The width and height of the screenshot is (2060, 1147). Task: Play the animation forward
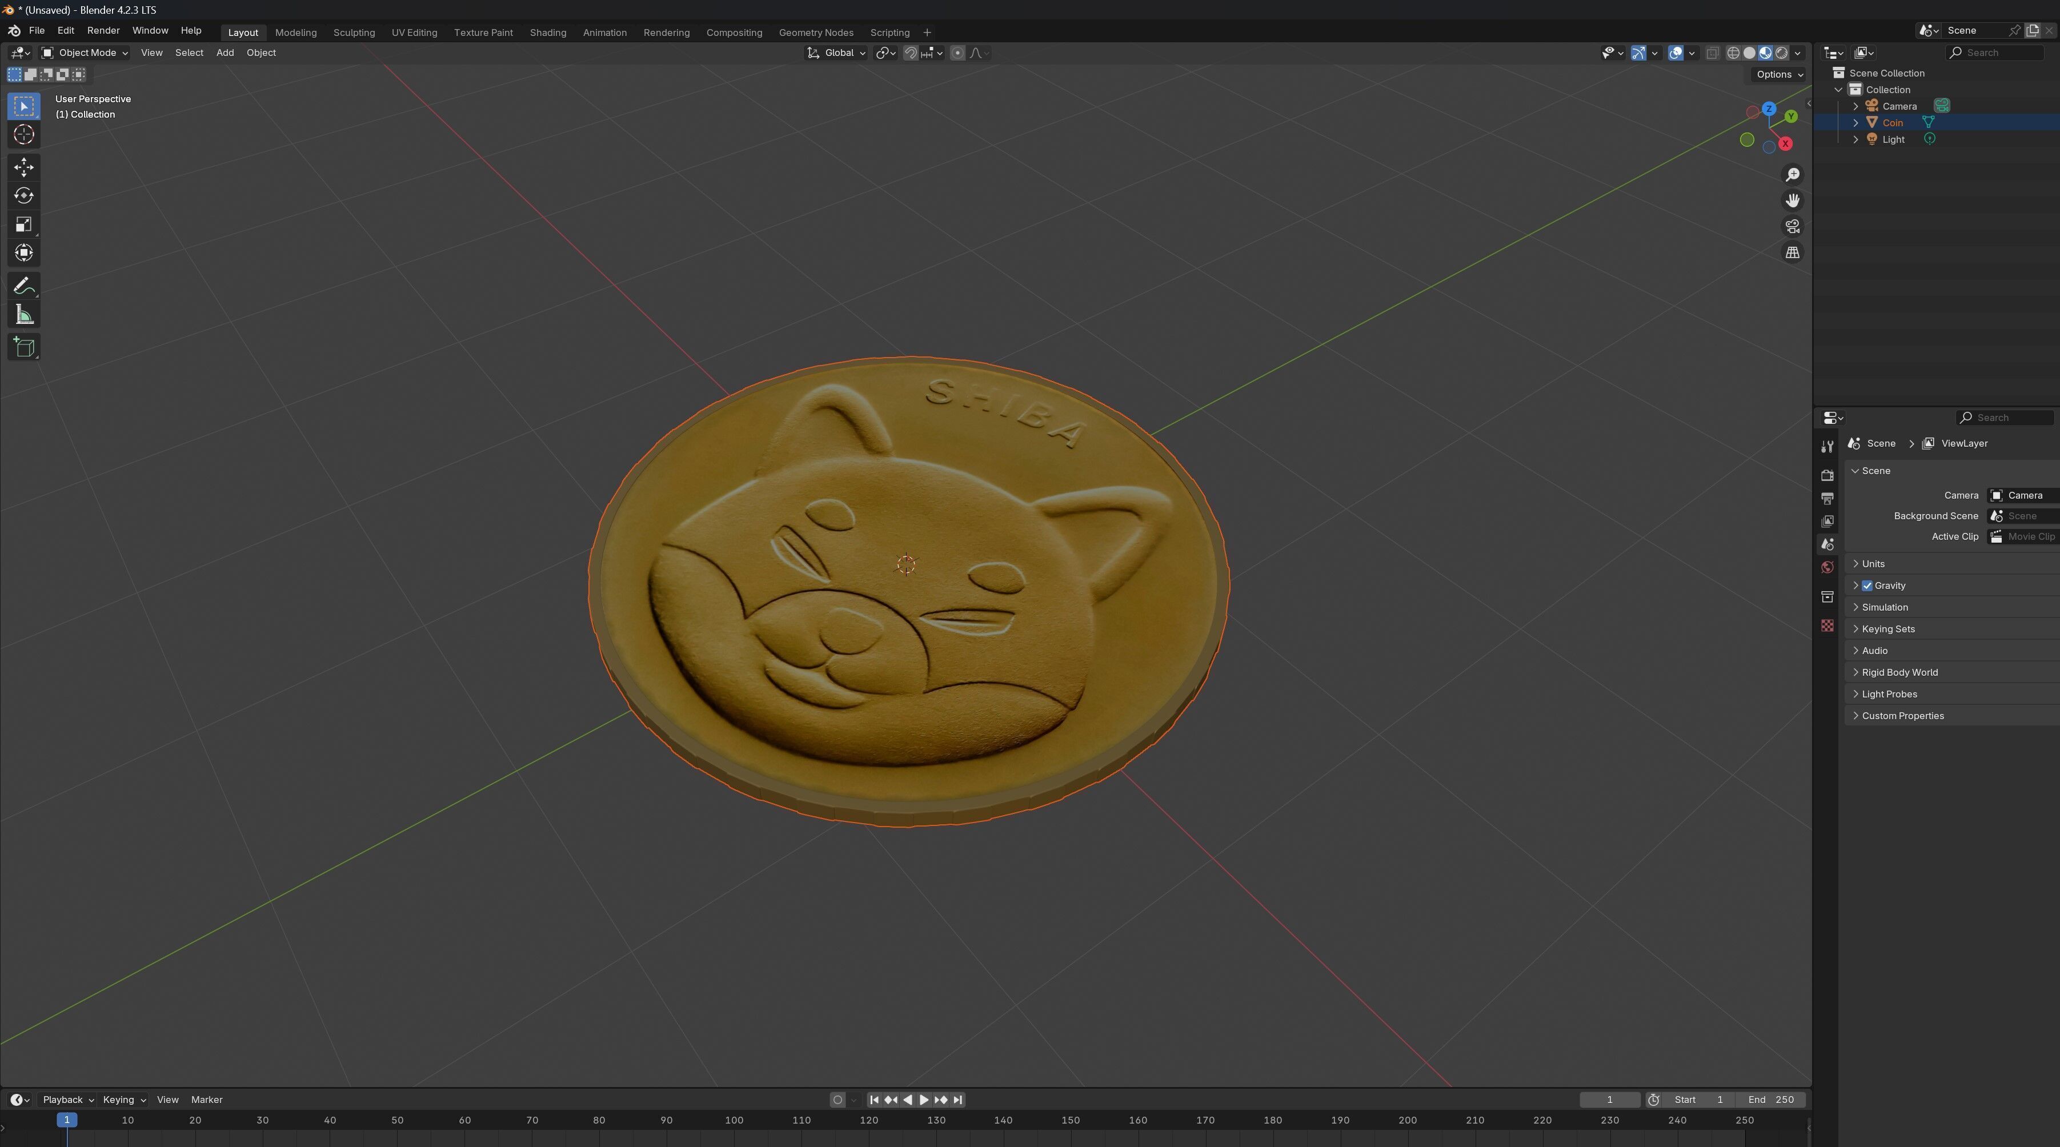(x=924, y=1100)
